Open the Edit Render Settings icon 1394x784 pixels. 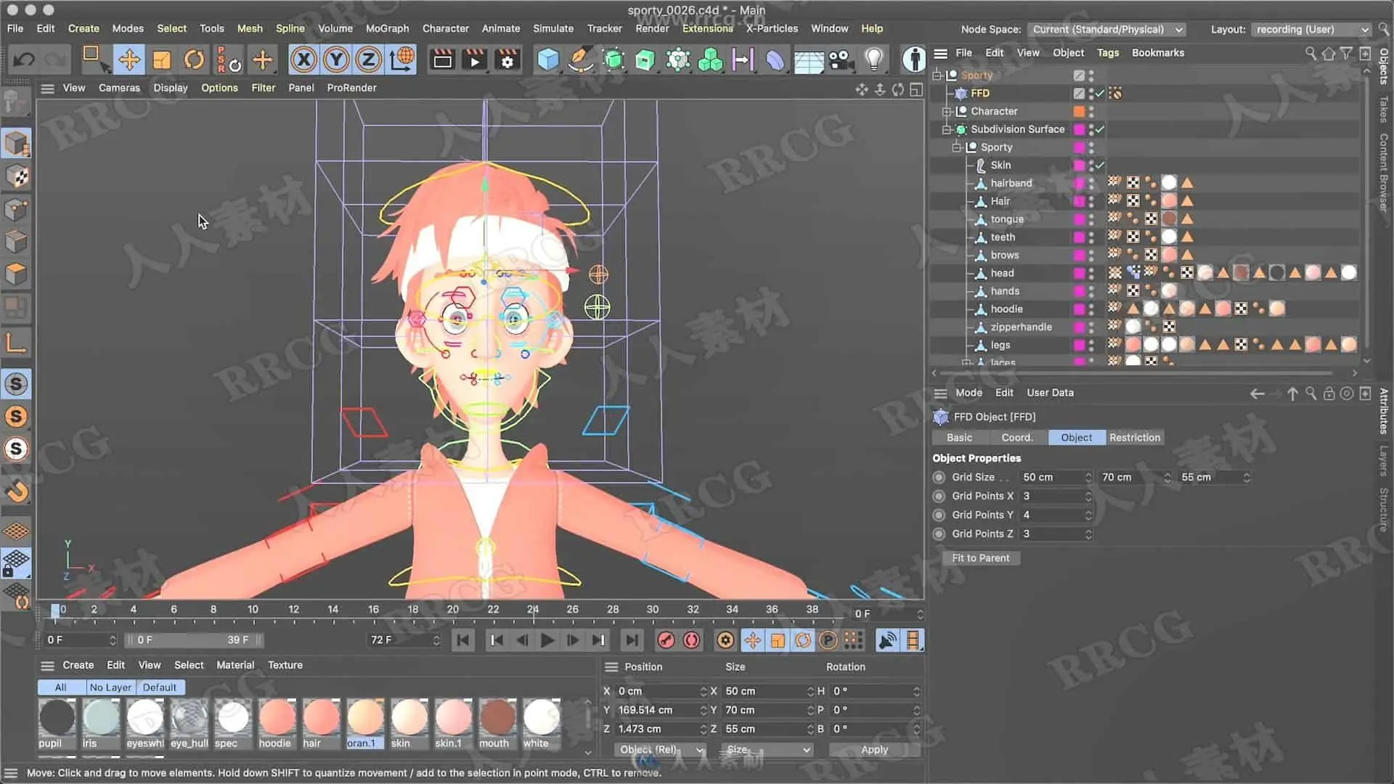point(508,60)
